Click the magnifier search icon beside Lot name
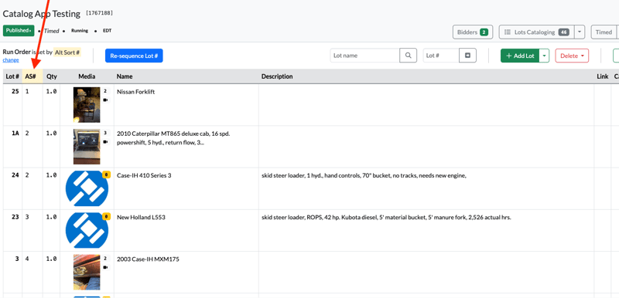 (x=409, y=56)
